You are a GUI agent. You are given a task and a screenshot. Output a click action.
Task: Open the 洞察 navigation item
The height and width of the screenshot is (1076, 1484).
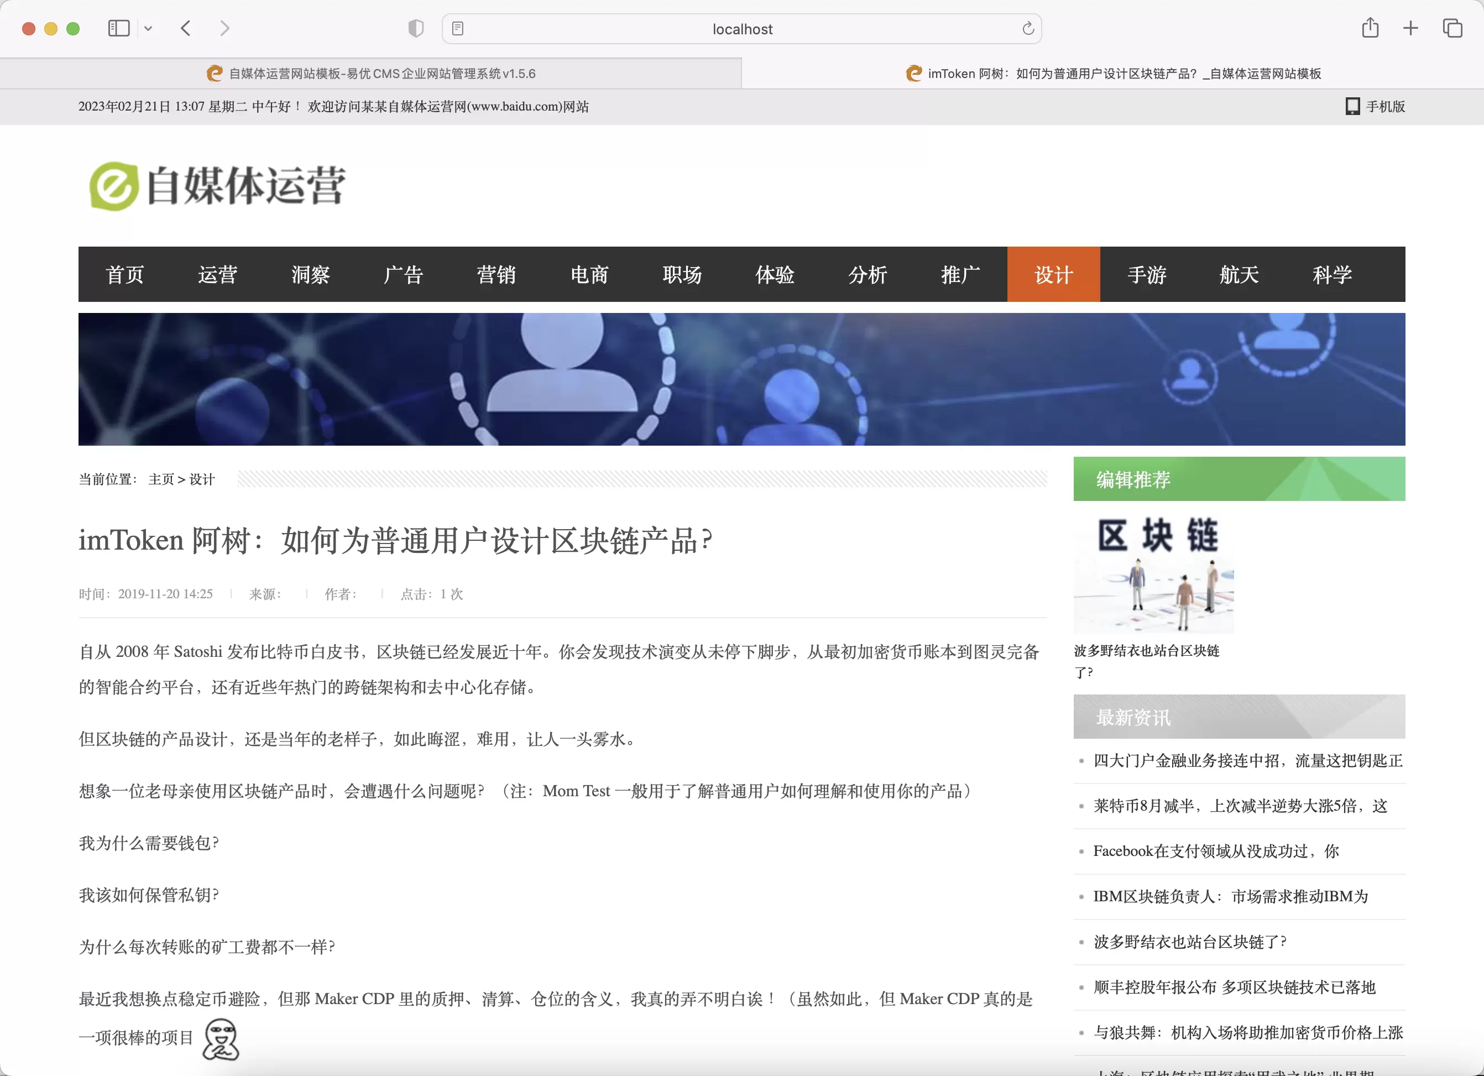coord(311,274)
